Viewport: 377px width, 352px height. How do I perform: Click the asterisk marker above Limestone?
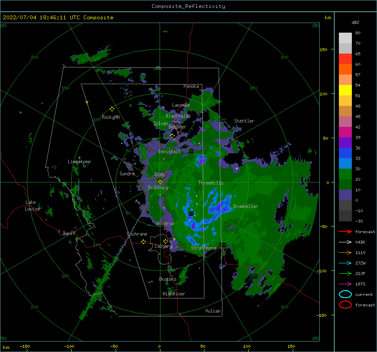[x=79, y=158]
